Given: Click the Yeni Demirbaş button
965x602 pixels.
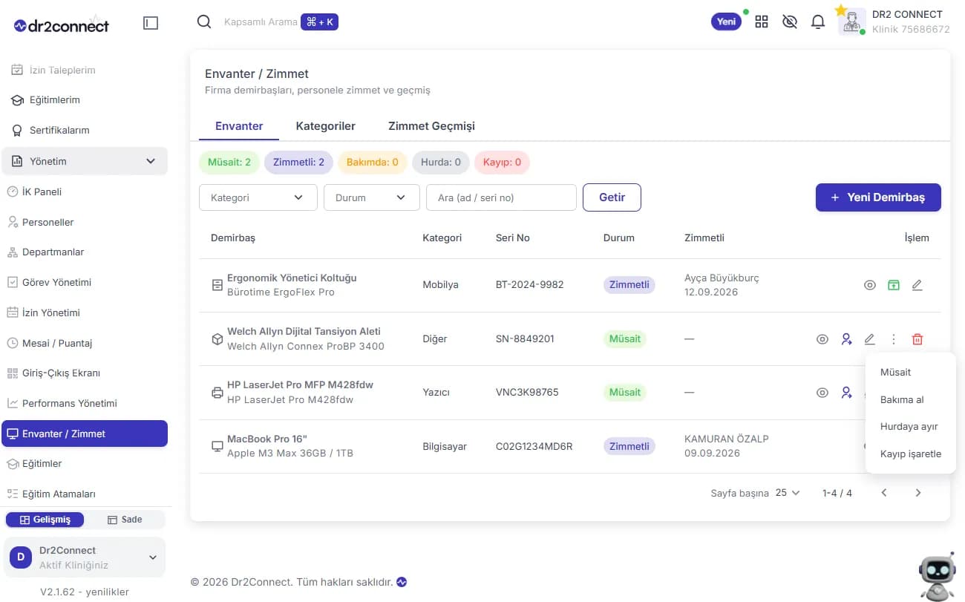Looking at the screenshot, I should coord(878,197).
